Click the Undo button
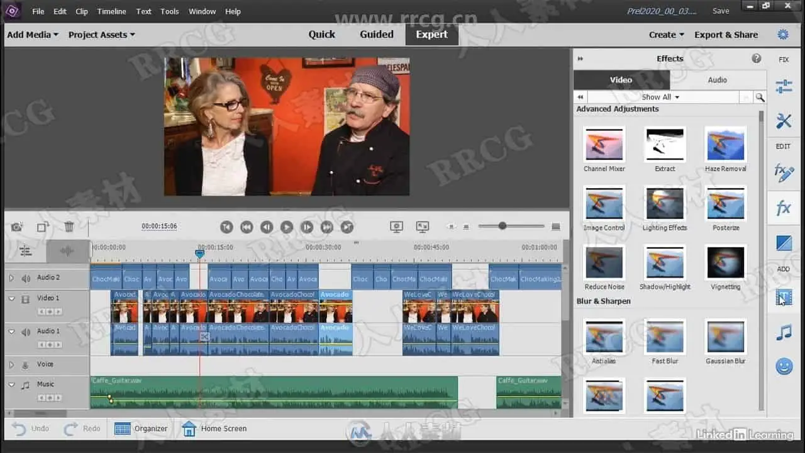 tap(31, 428)
